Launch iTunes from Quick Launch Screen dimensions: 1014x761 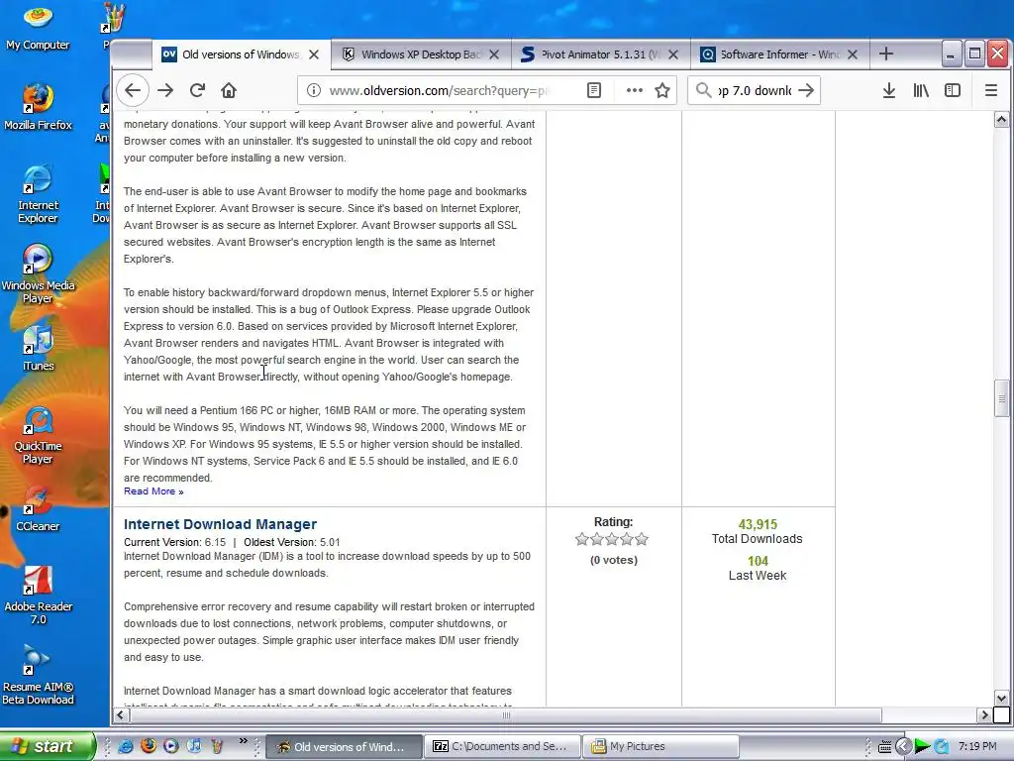(193, 746)
